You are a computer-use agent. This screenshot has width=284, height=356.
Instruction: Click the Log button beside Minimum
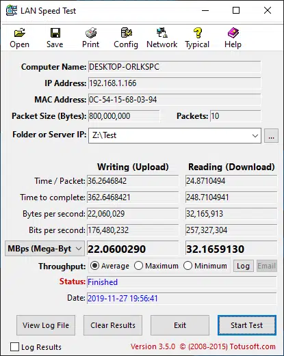click(x=244, y=266)
